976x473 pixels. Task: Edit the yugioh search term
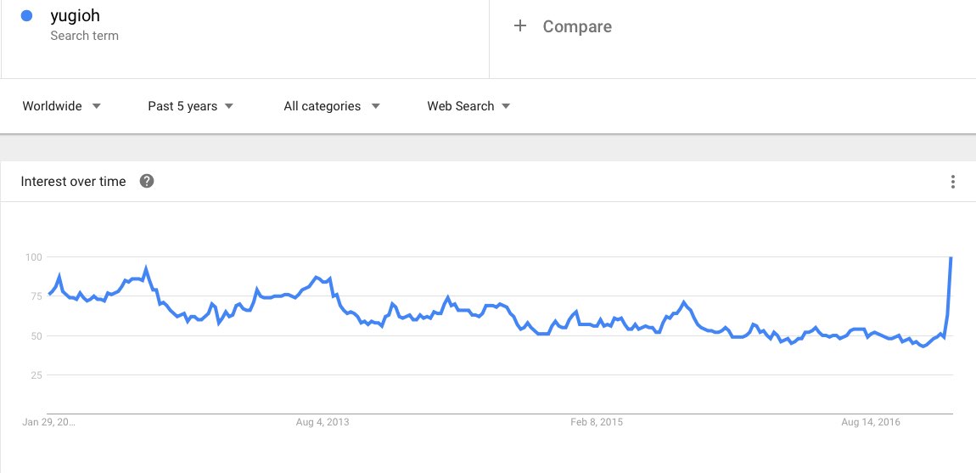pyautogui.click(x=76, y=16)
